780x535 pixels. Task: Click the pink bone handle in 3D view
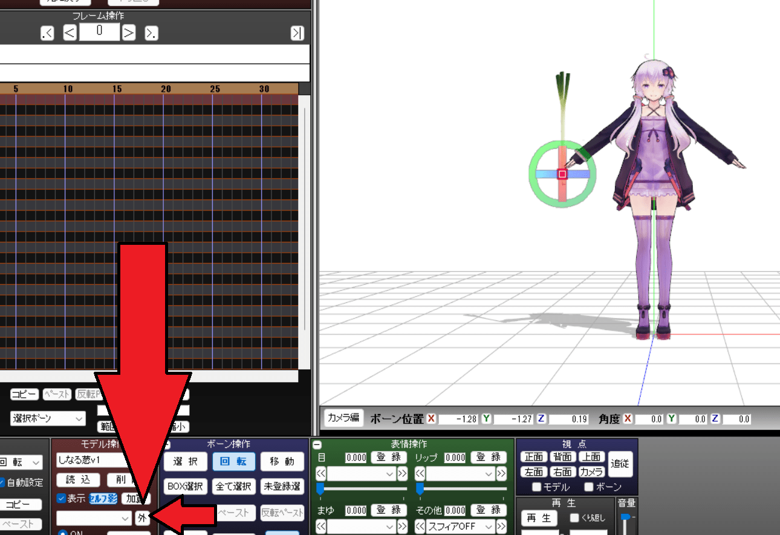[x=562, y=174]
